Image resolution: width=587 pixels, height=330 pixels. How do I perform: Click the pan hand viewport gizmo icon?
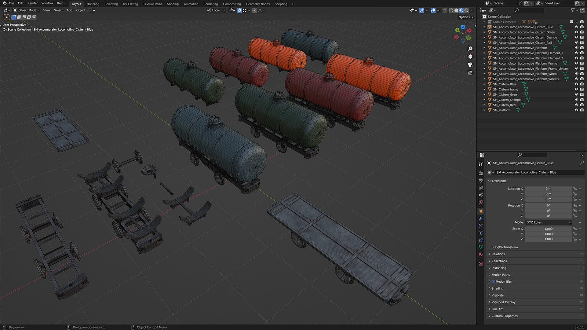(470, 56)
